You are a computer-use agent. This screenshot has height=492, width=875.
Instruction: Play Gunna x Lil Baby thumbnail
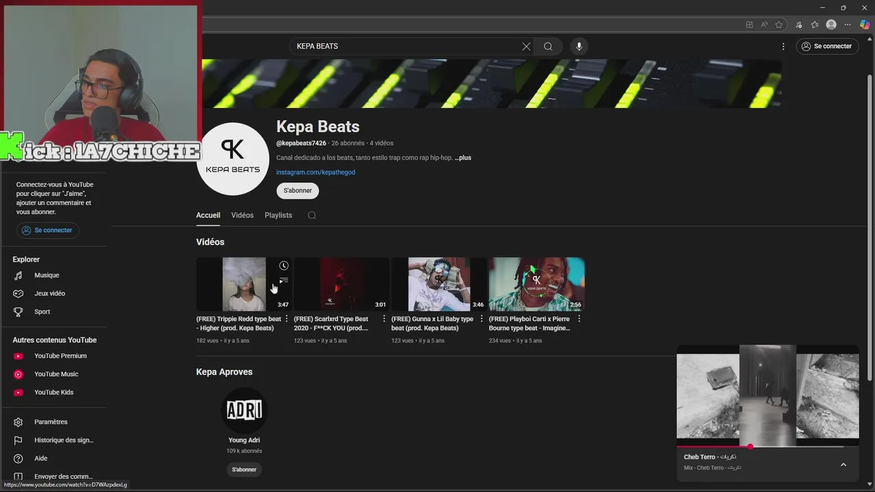tap(439, 284)
